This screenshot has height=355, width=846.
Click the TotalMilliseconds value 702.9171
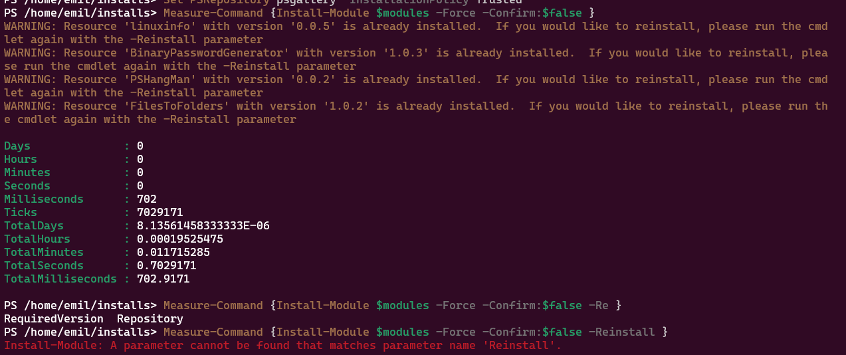[163, 279]
